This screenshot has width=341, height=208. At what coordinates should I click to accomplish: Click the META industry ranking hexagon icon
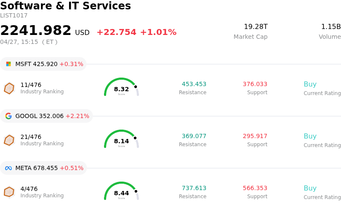pos(9,192)
